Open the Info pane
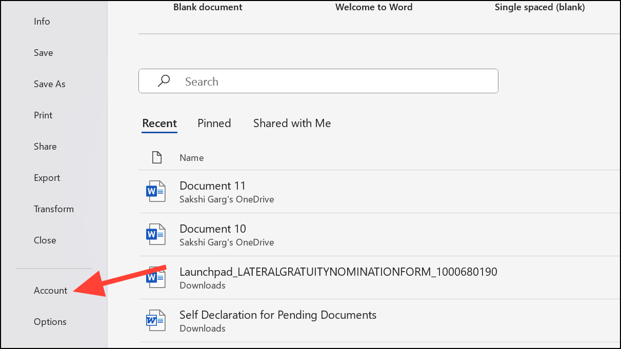 tap(42, 21)
